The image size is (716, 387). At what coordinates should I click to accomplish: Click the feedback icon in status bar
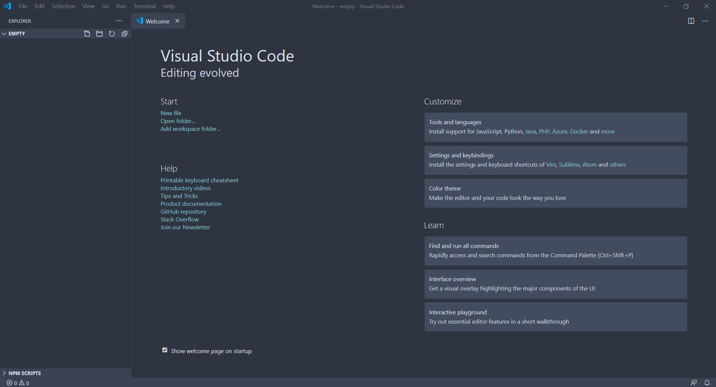coord(694,383)
